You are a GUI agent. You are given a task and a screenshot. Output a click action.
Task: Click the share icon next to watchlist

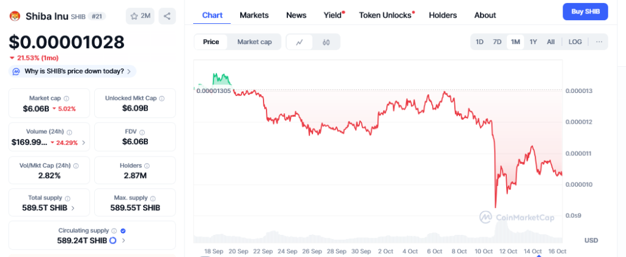coord(168,16)
